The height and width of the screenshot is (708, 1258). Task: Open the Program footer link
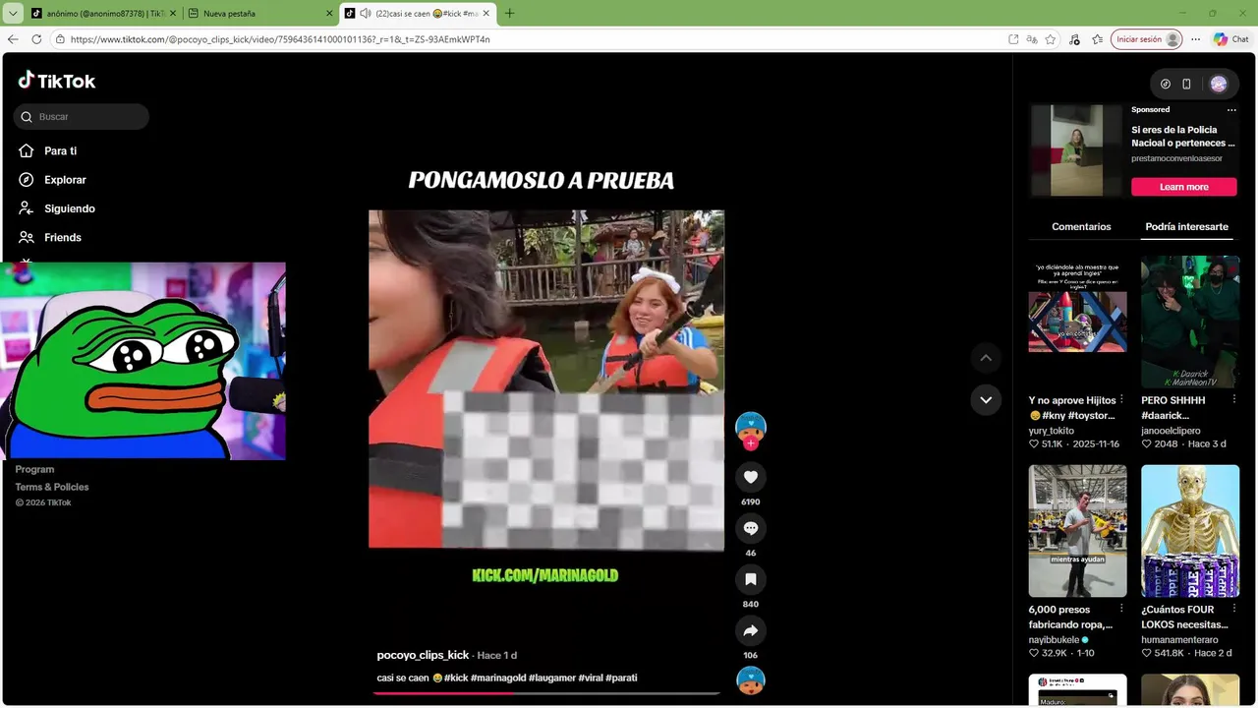pyautogui.click(x=34, y=469)
